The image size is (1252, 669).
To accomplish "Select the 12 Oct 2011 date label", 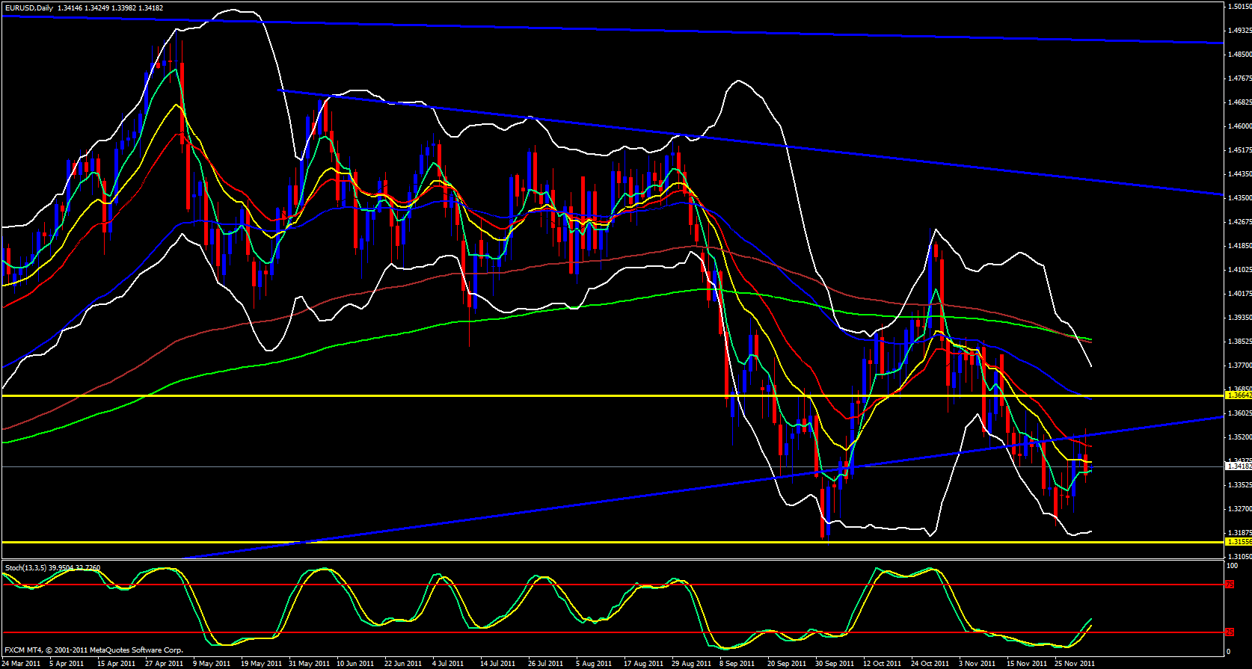I will 882,663.
